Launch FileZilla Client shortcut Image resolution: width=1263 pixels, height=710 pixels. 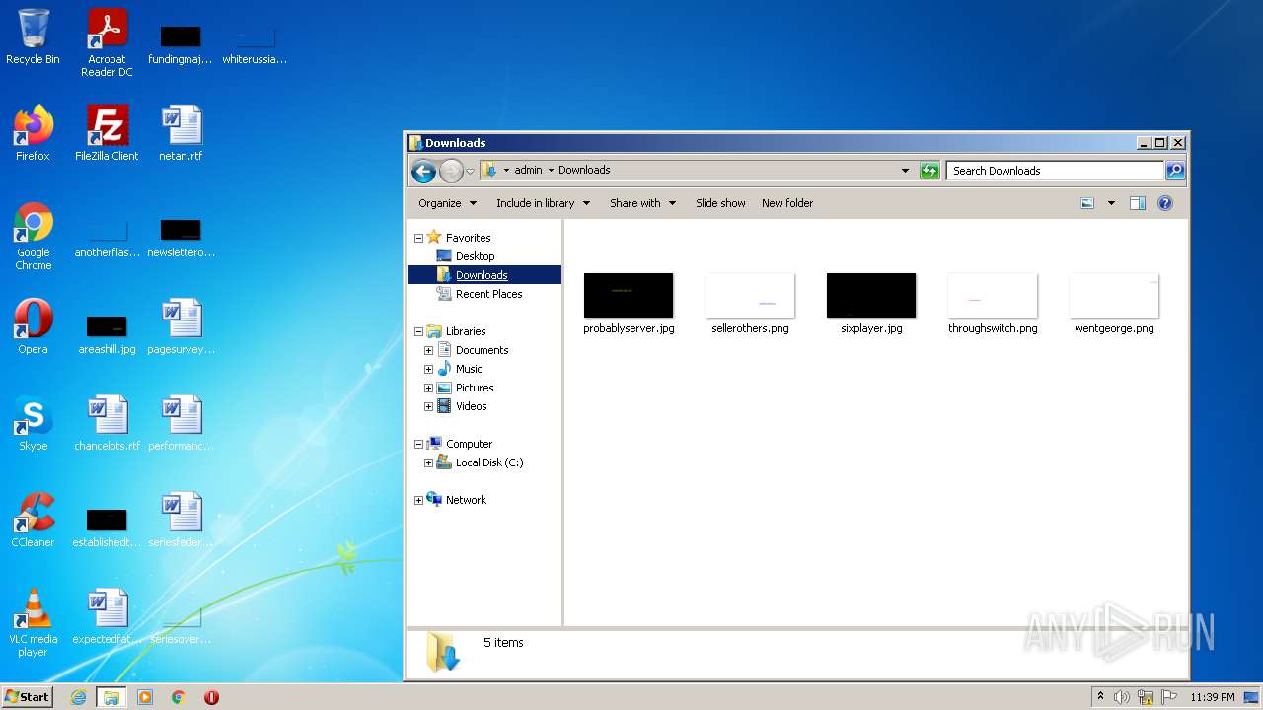click(x=107, y=133)
